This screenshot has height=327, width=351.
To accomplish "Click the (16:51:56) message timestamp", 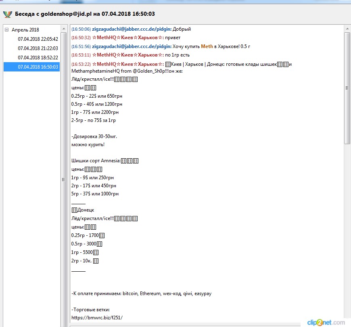I will pos(81,46).
